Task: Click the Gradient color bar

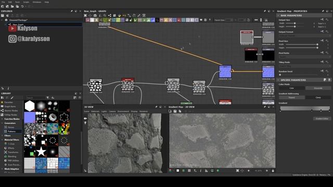Action: point(305,109)
